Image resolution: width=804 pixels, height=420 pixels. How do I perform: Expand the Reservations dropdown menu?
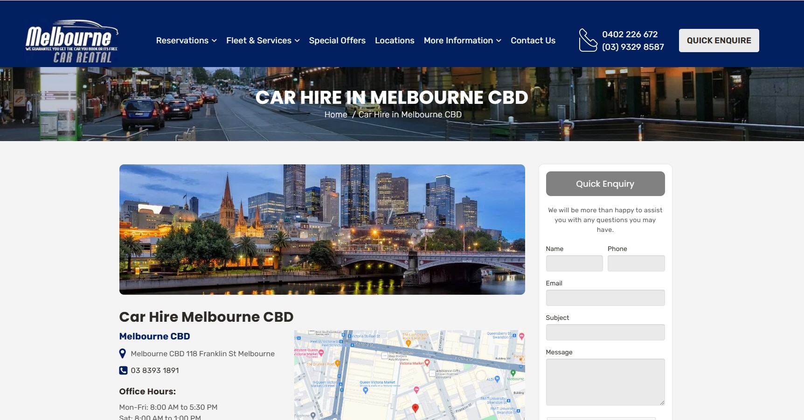click(x=186, y=41)
